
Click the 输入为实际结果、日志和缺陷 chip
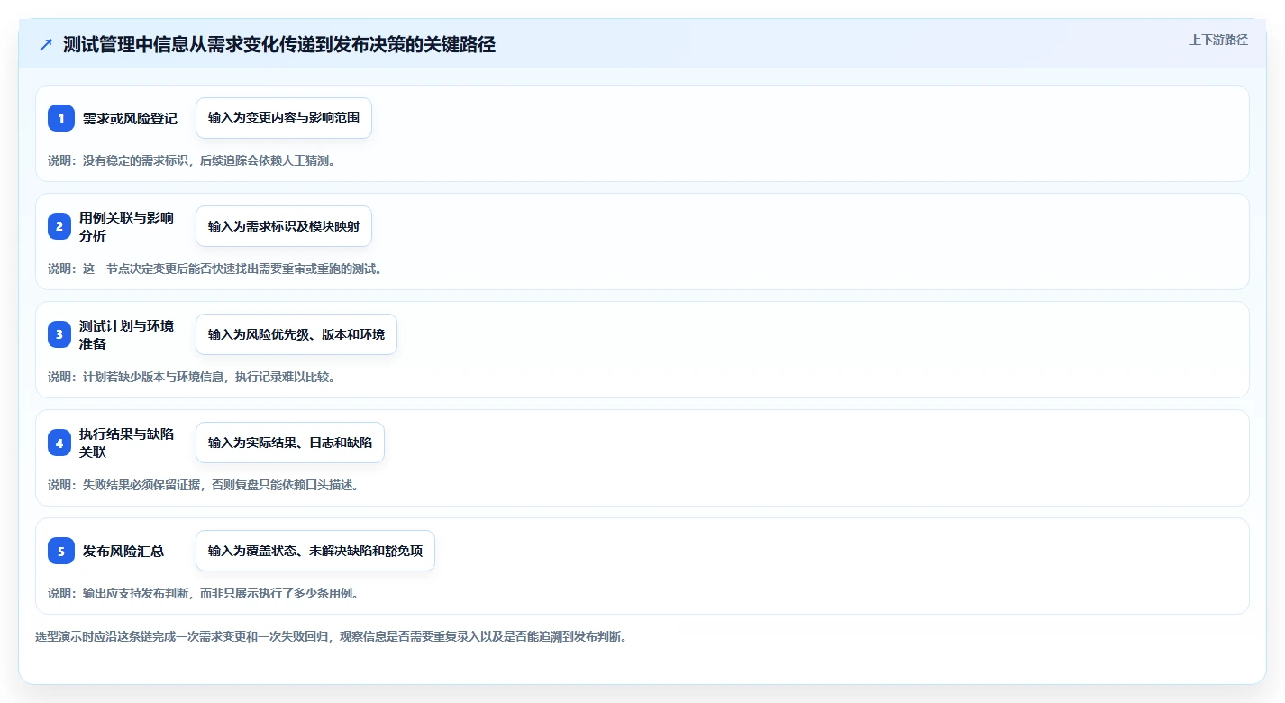[290, 443]
